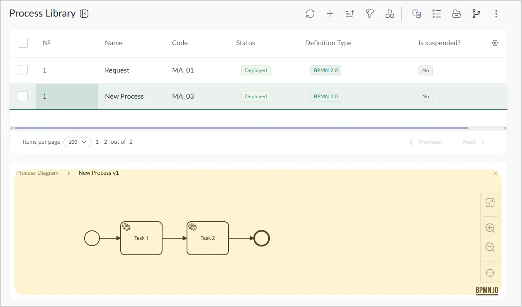Click the checklist toolbar icon
Screen dimensions: 522x307
click(437, 14)
